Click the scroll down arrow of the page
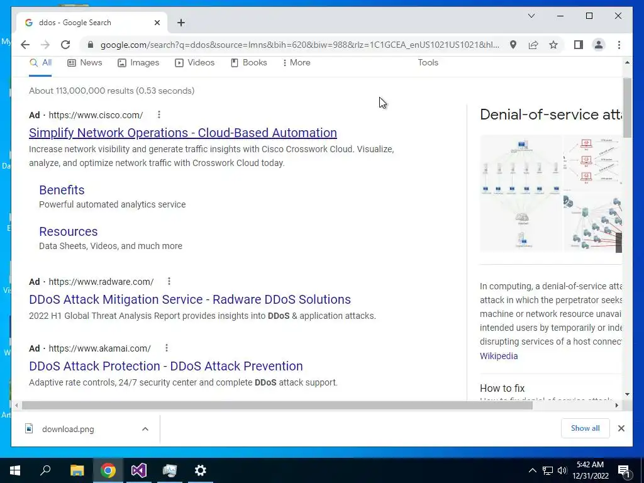The height and width of the screenshot is (483, 644). pyautogui.click(x=627, y=394)
